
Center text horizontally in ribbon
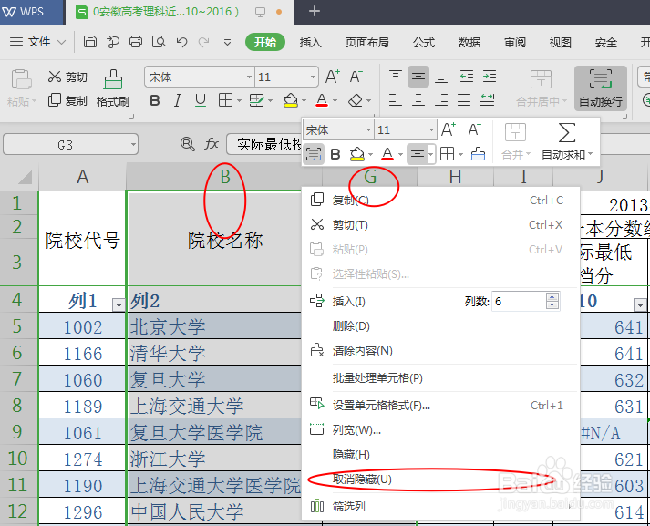tap(418, 100)
